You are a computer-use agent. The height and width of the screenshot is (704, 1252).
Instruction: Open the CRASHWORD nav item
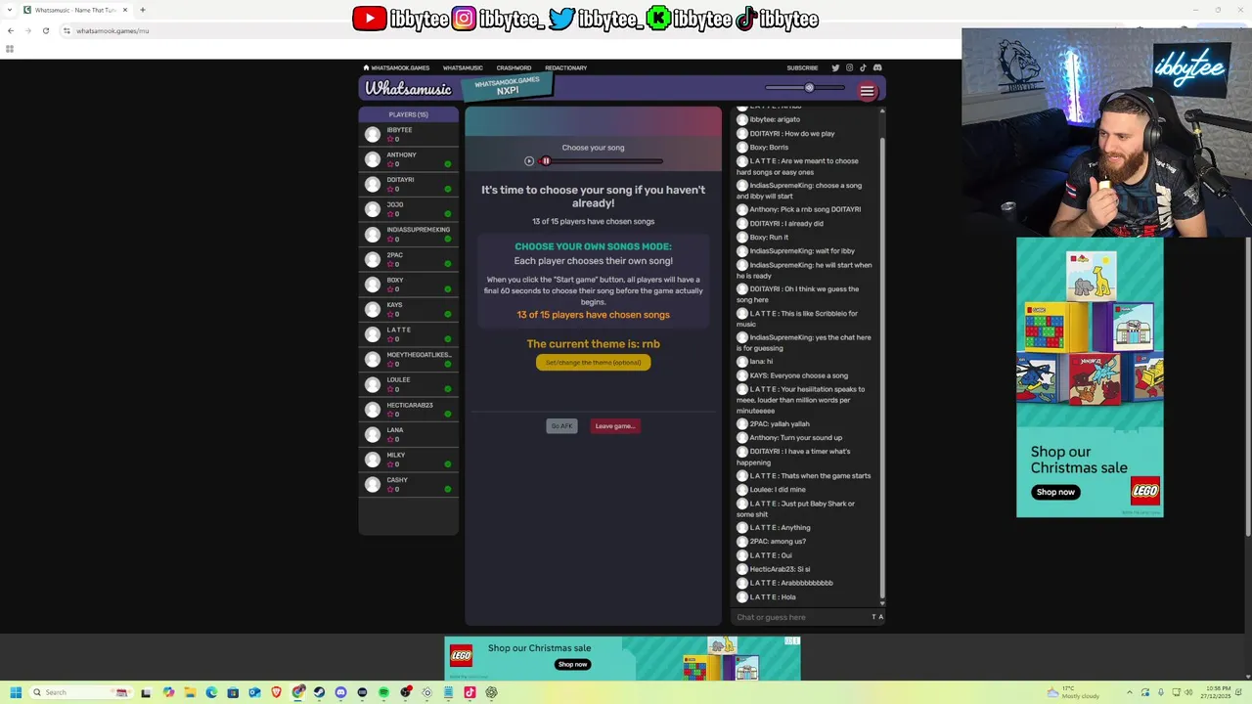coord(514,67)
